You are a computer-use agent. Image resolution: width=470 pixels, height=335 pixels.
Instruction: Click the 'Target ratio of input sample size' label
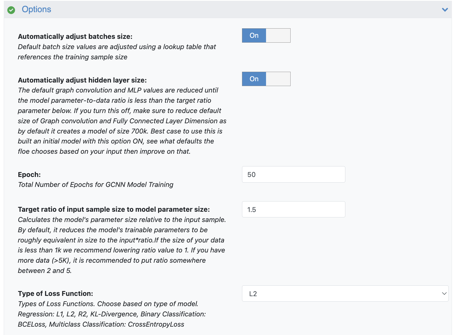tap(114, 210)
